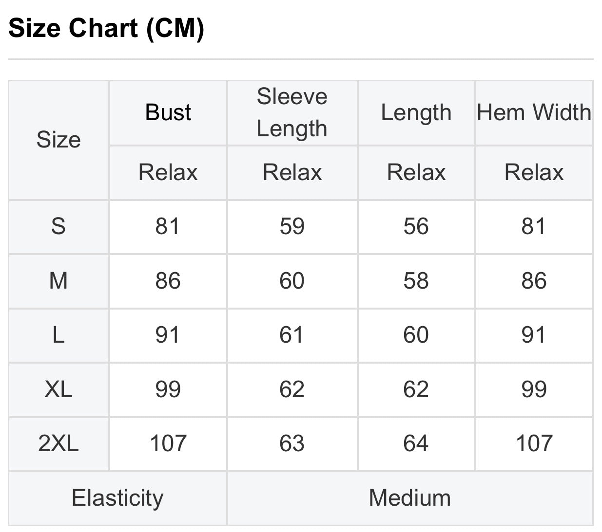Click the Medium elasticity value
Viewport: 602px width, 532px height.
[x=410, y=498]
